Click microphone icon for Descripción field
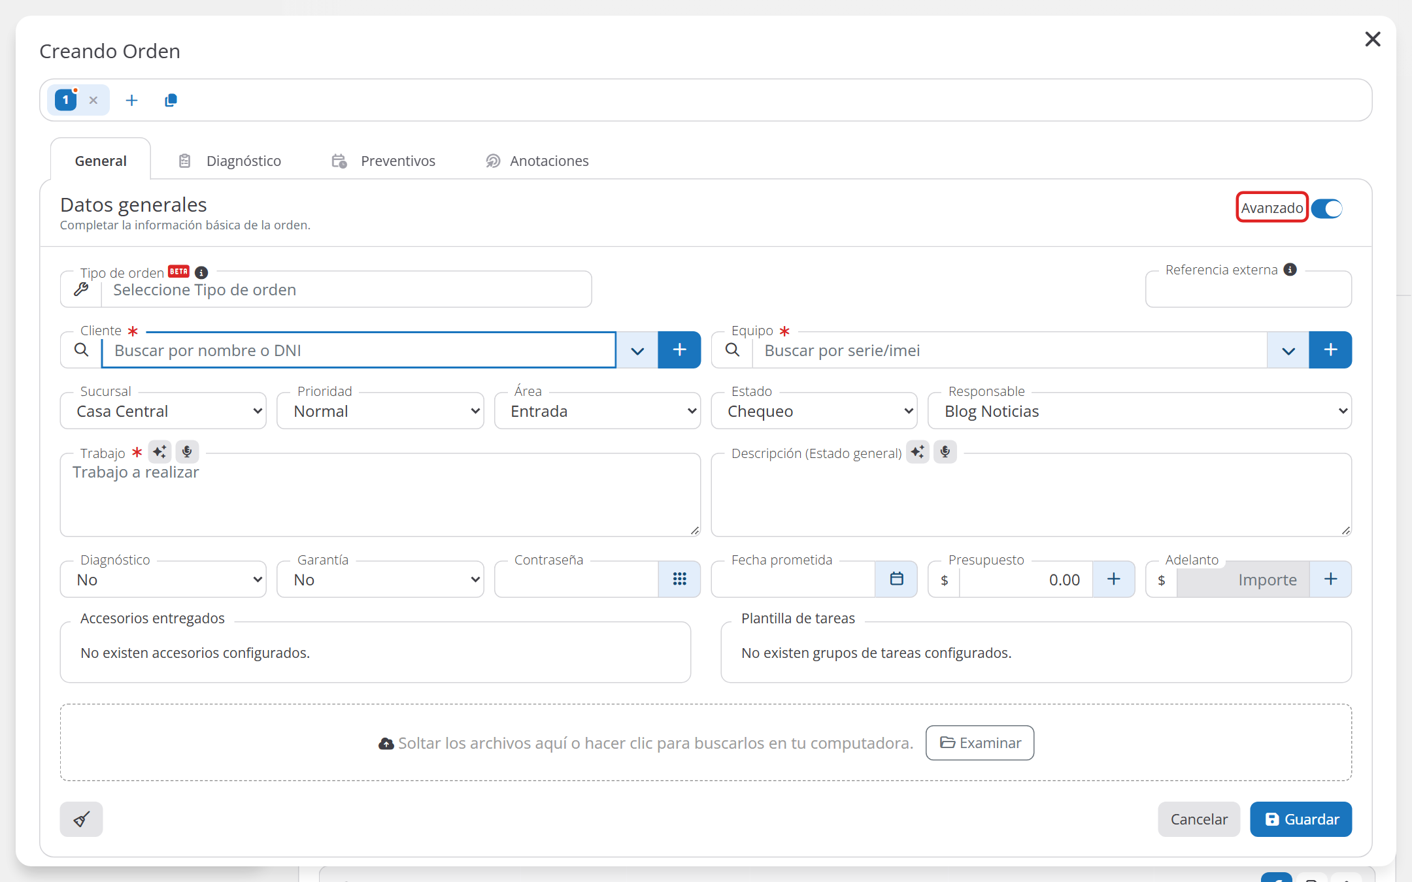 (945, 452)
